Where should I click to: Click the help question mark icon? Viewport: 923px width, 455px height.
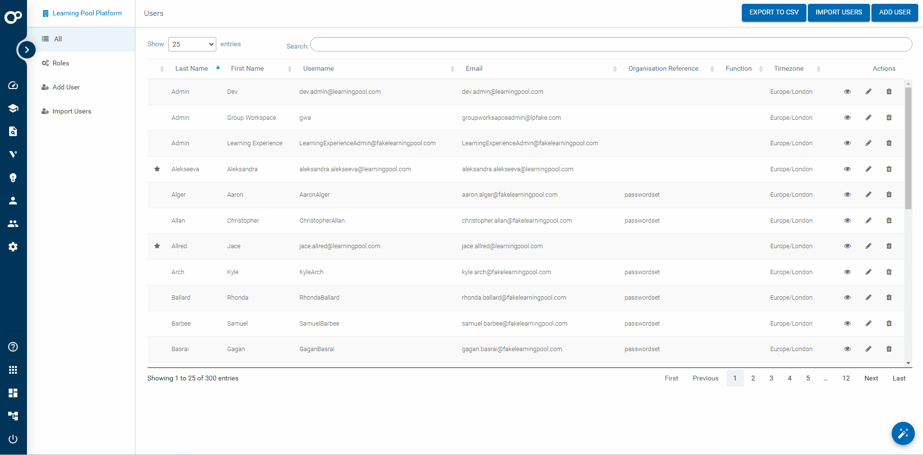tap(13, 347)
